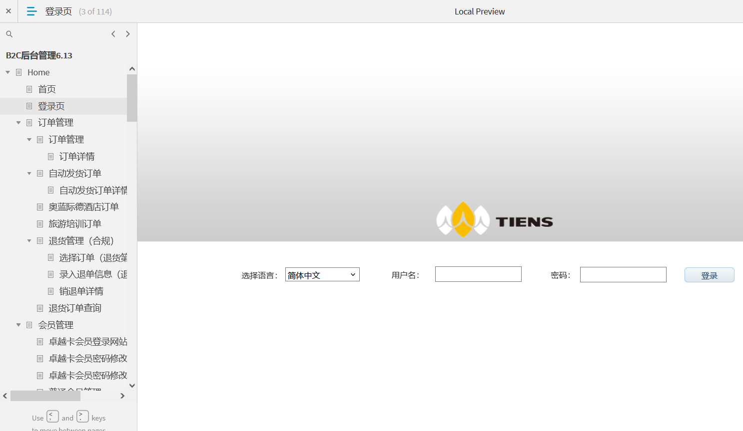Close the sidebar with the X icon
Screen dimensions: 743x431
(8, 11)
